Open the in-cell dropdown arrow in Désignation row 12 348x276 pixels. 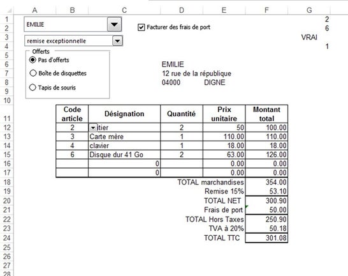[93, 128]
